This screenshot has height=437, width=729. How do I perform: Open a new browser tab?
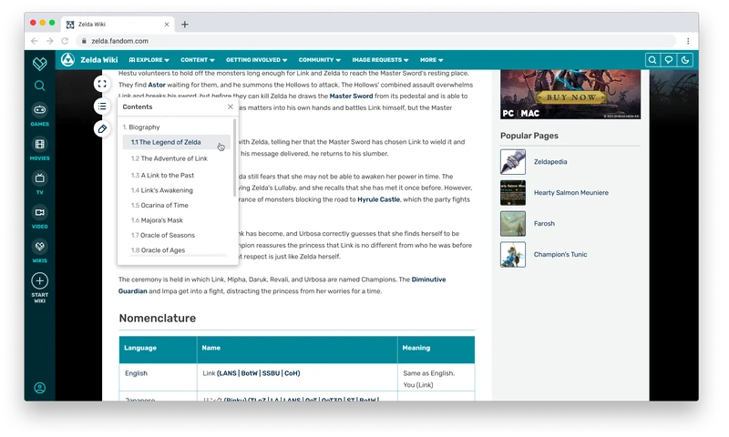[x=185, y=25]
